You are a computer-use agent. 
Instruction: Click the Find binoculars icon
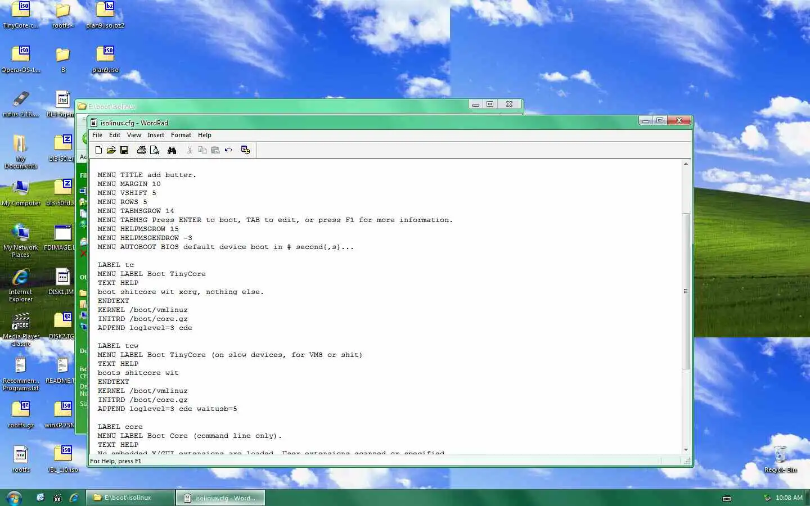coord(172,150)
